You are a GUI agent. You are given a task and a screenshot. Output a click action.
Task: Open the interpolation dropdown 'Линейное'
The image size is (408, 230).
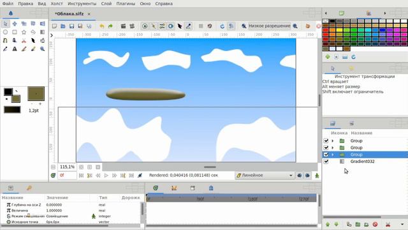click(x=265, y=176)
